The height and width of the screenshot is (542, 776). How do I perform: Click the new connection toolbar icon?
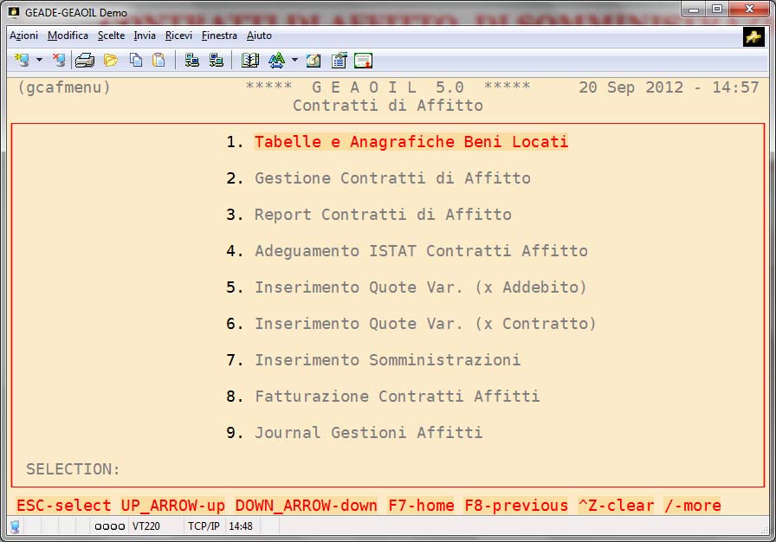[x=22, y=60]
